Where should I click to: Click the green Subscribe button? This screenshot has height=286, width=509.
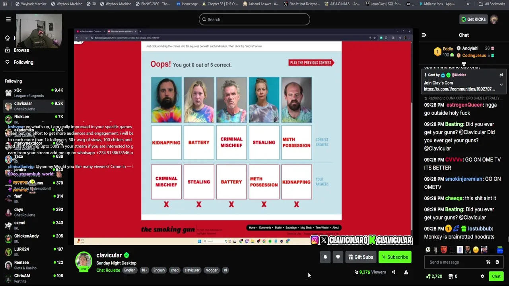(x=395, y=257)
